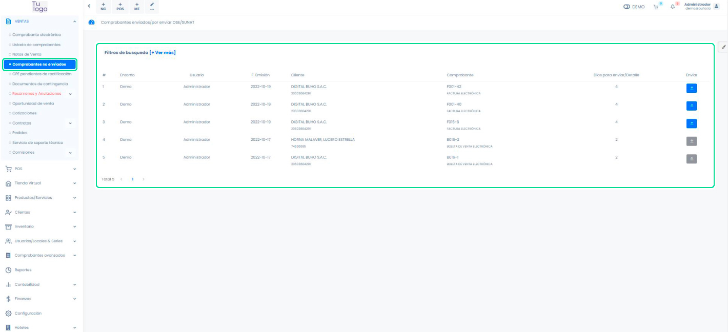
Task: Click the back arrow in top toolbar
Action: [x=89, y=6]
